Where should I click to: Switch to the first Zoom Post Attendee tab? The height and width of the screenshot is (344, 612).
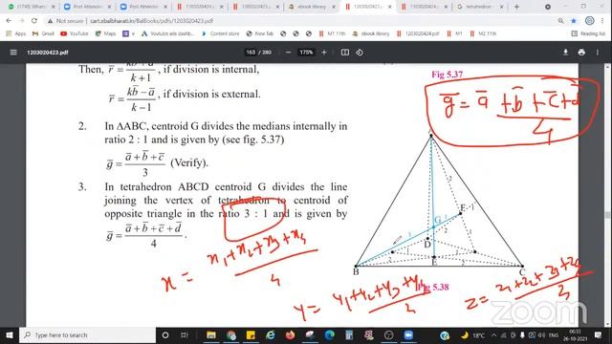[87, 7]
